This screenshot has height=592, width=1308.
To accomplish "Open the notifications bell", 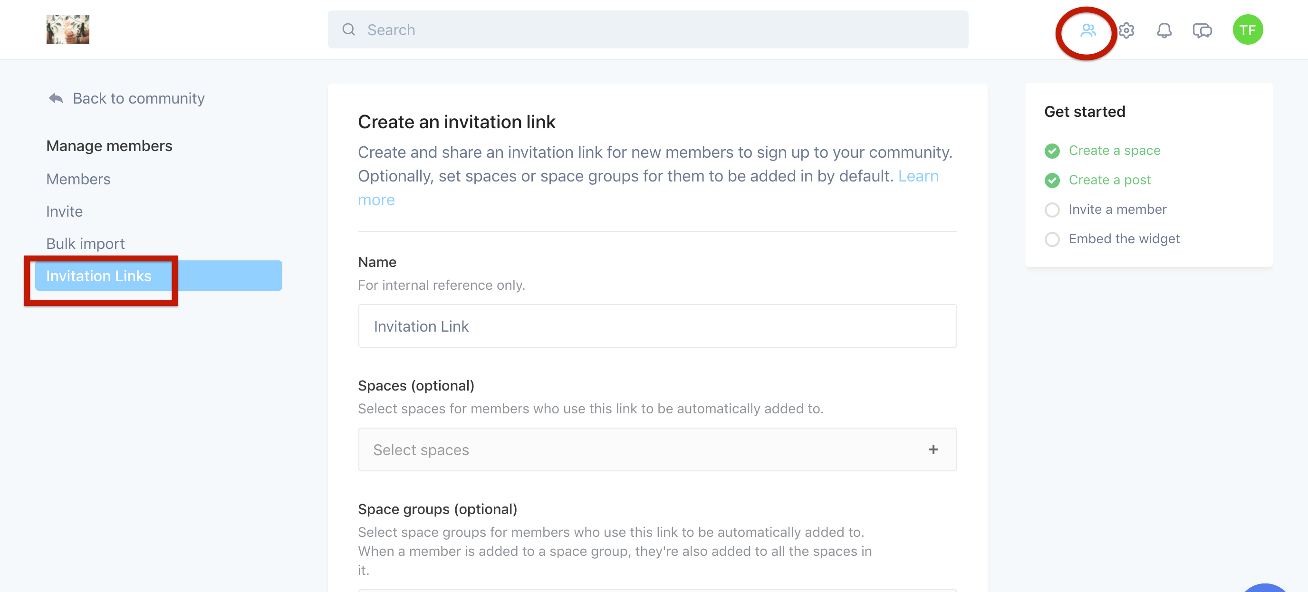I will click(x=1164, y=30).
